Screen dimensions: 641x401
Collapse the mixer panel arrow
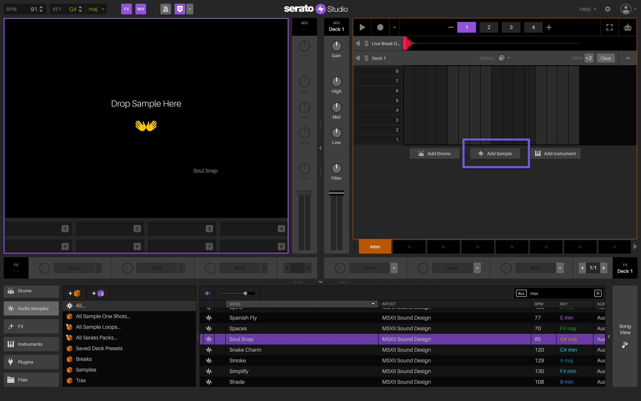320,148
